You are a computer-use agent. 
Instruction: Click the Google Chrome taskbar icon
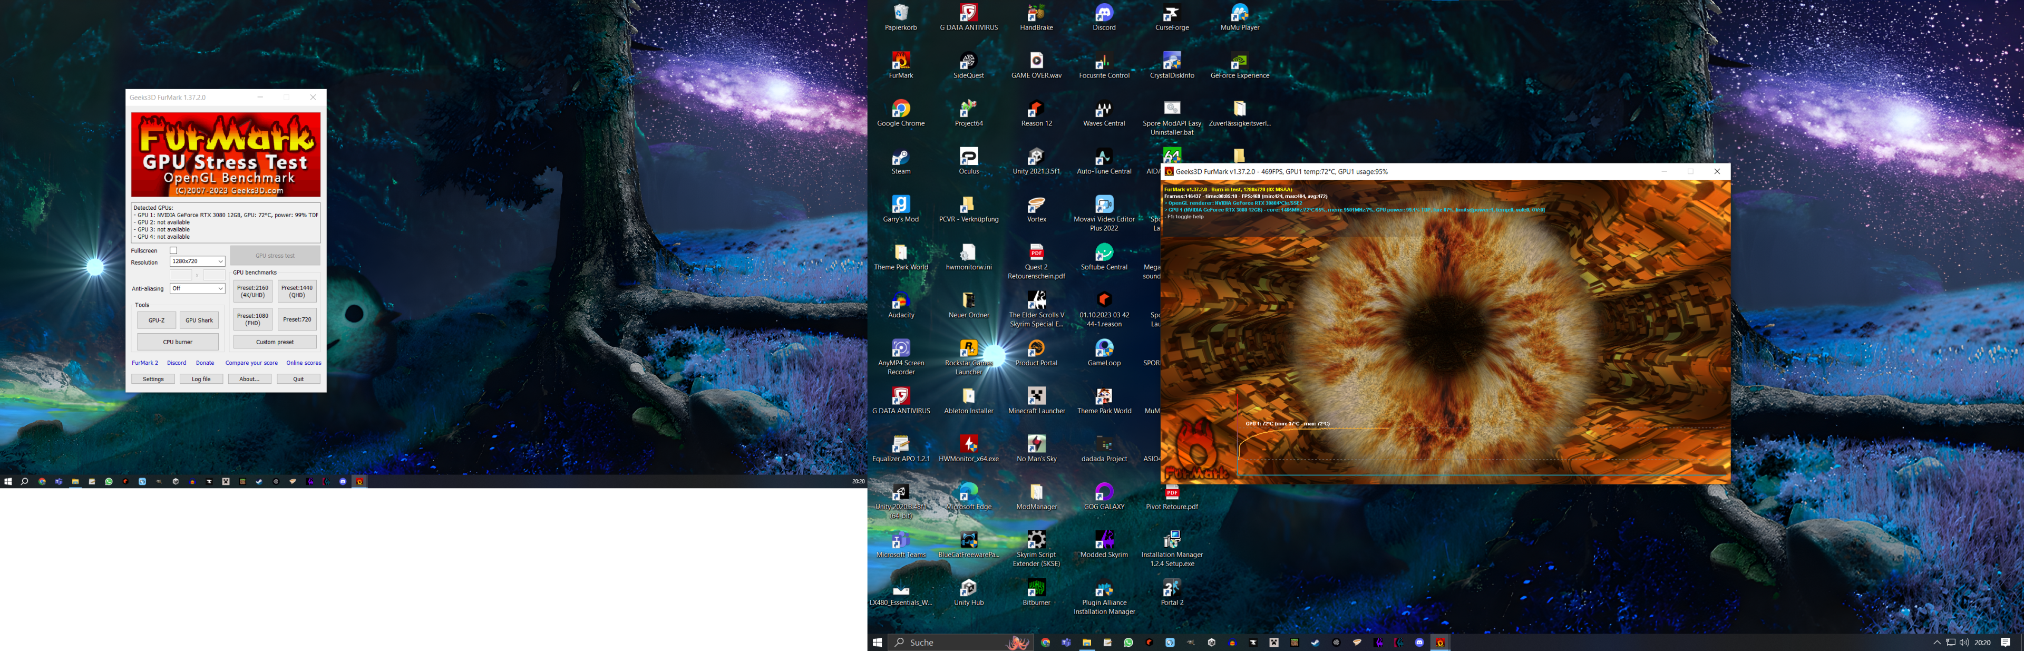[1045, 643]
